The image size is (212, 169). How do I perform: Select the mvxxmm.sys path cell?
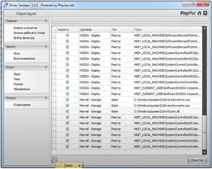(167, 106)
